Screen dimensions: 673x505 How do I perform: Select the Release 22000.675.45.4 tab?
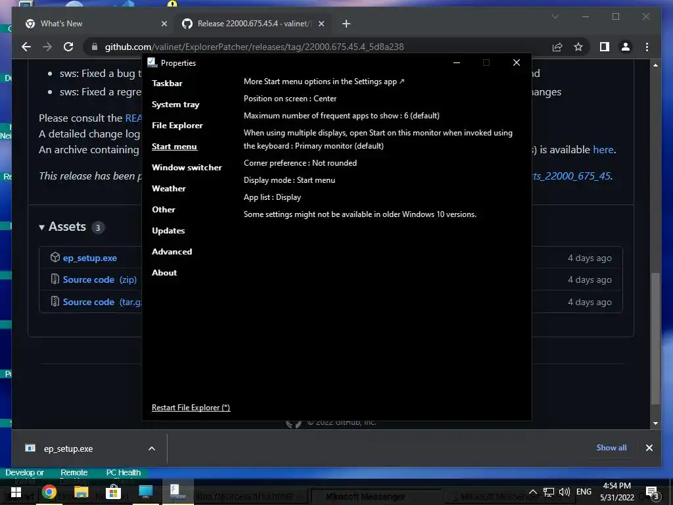253,24
